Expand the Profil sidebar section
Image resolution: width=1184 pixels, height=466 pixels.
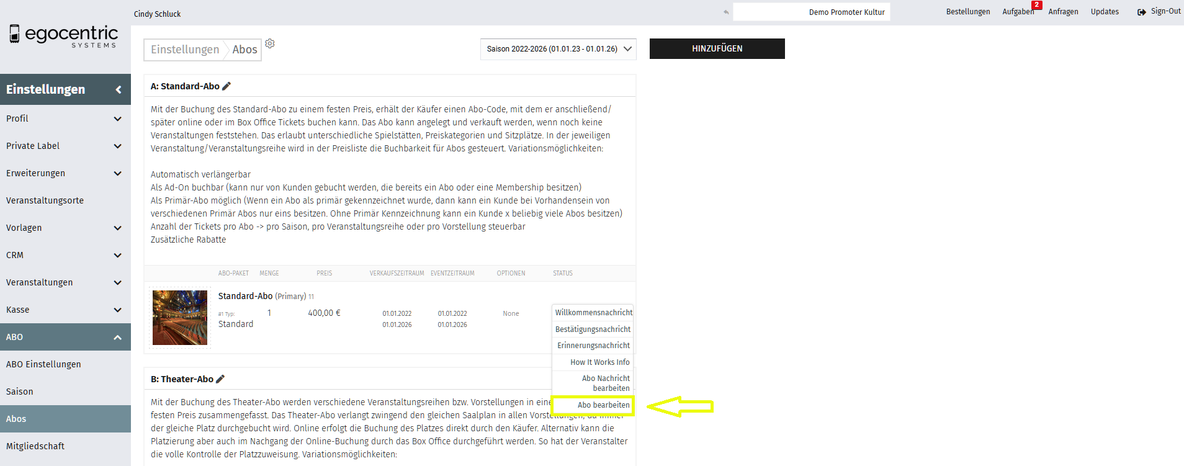pyautogui.click(x=117, y=119)
